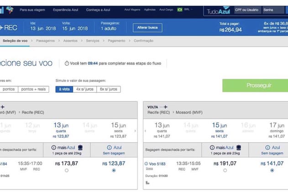Select 15 jun sexta in Ida calendar

pos(119,130)
